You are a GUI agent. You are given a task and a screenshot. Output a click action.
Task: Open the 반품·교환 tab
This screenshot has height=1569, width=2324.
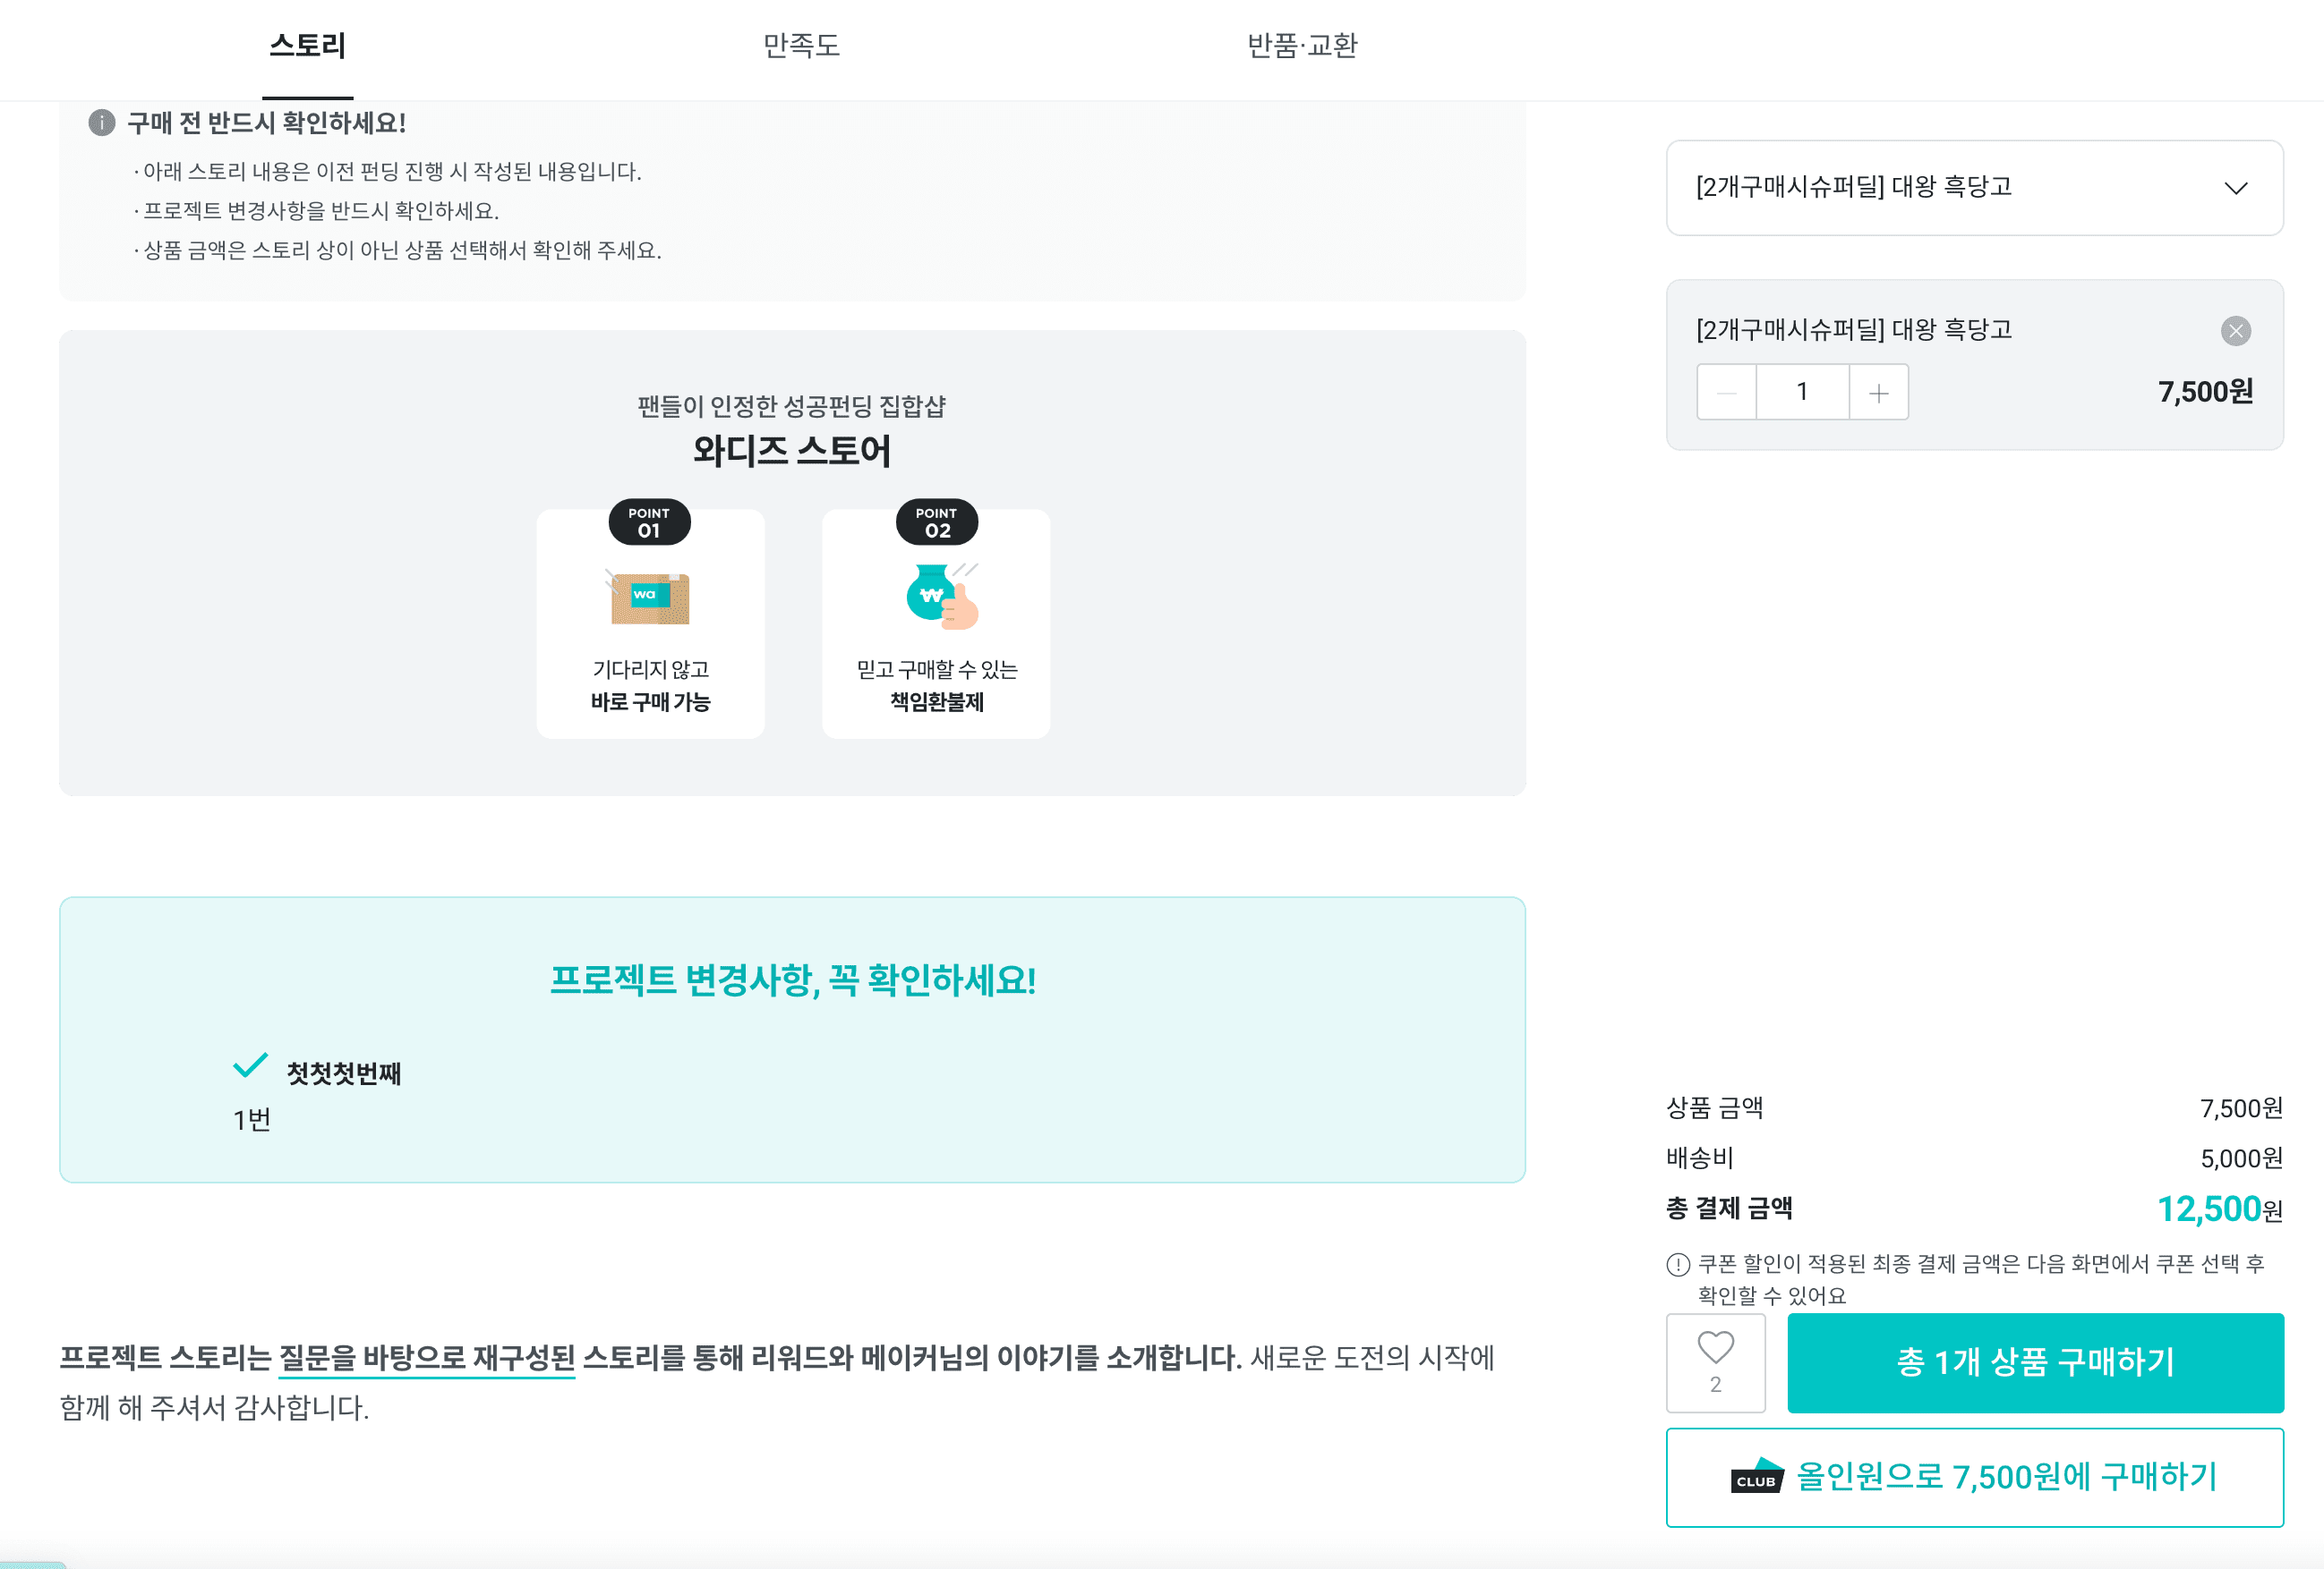(x=1302, y=46)
